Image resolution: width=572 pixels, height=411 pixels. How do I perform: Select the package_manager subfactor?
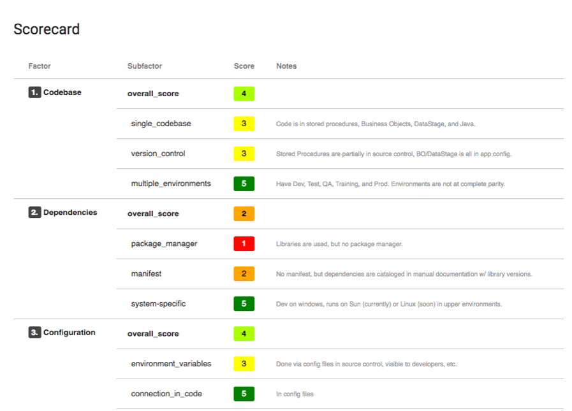coord(164,243)
